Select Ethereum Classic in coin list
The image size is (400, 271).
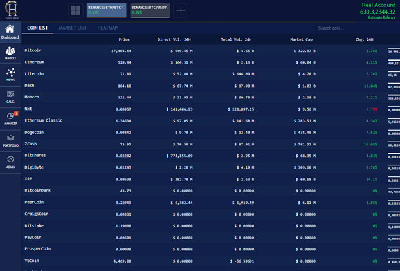click(43, 120)
